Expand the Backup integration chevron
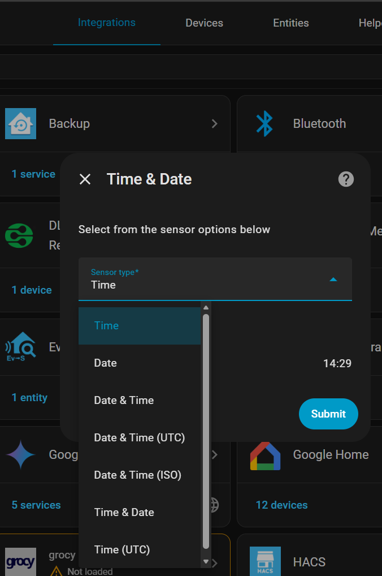The height and width of the screenshot is (576, 382). 214,123
